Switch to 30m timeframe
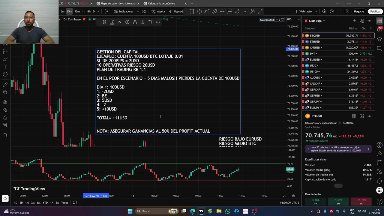 click(x=77, y=11)
